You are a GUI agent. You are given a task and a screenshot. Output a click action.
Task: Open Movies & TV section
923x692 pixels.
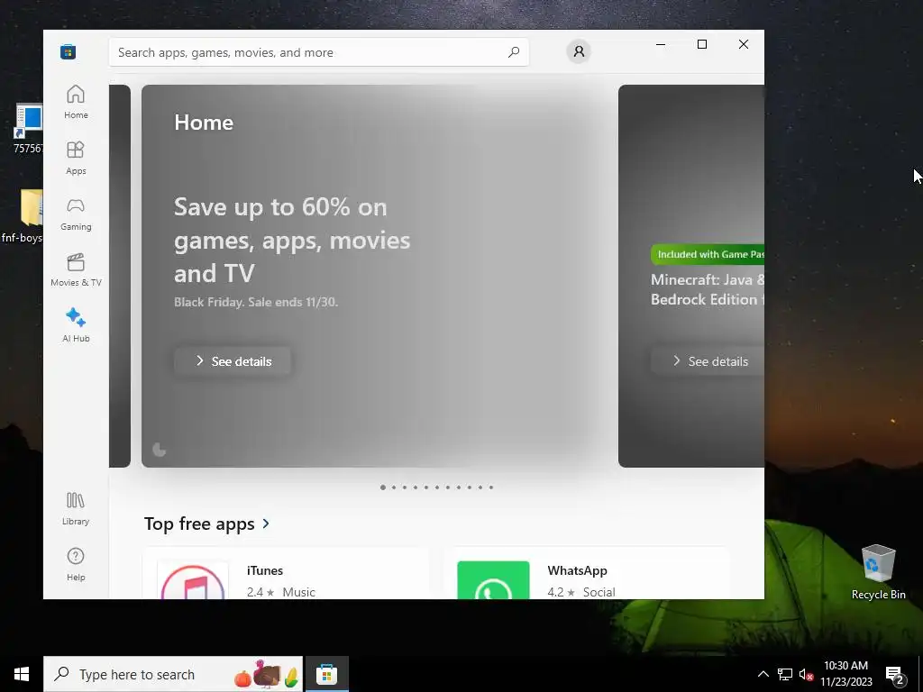pyautogui.click(x=76, y=269)
